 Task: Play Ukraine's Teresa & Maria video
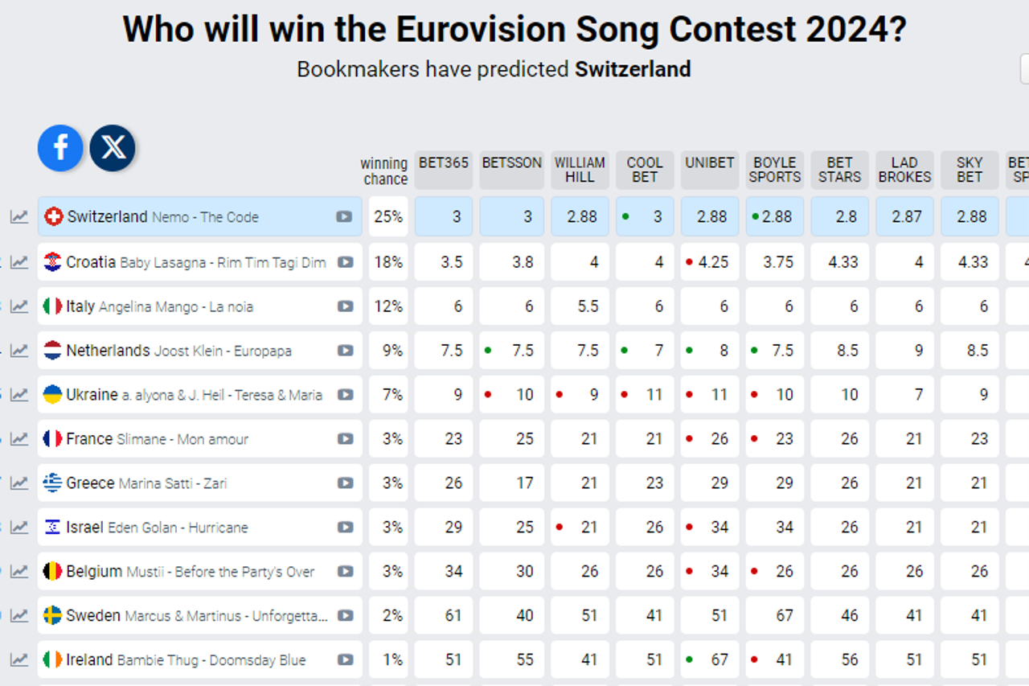pyautogui.click(x=345, y=395)
